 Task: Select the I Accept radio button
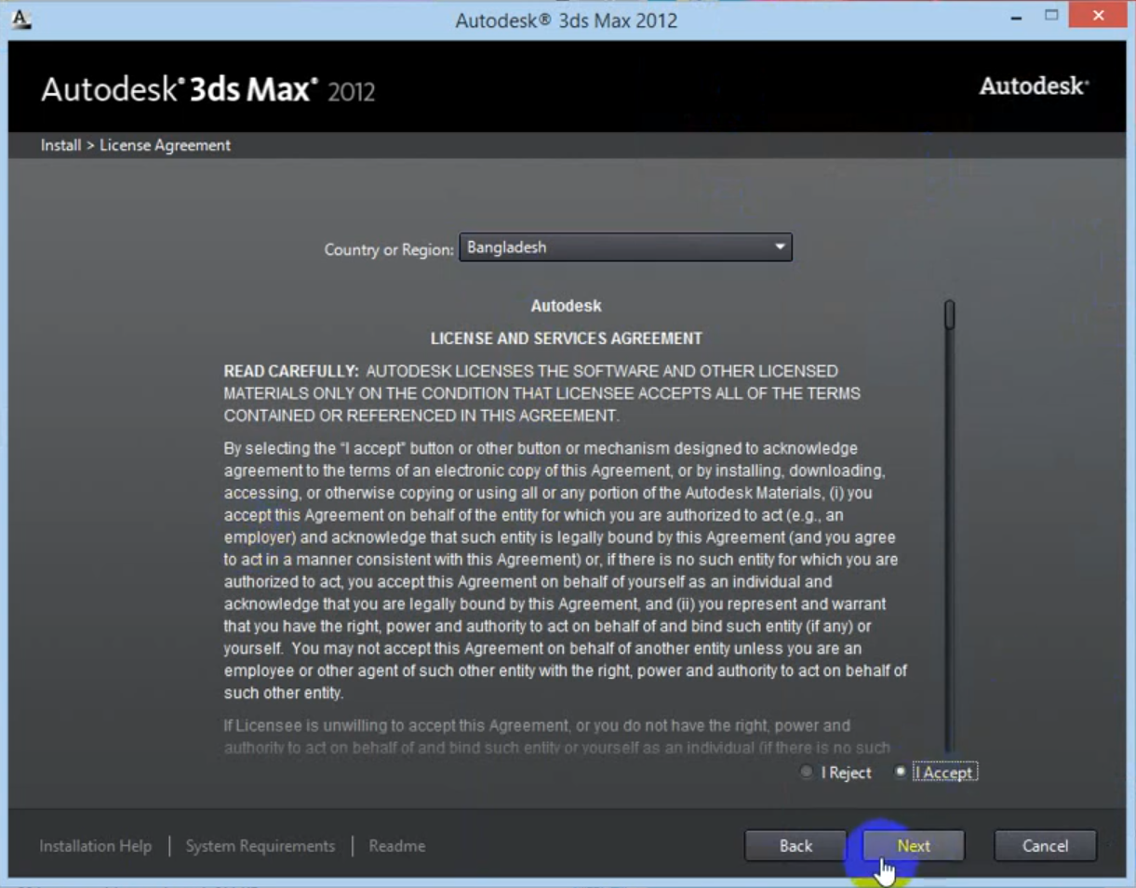coord(900,772)
